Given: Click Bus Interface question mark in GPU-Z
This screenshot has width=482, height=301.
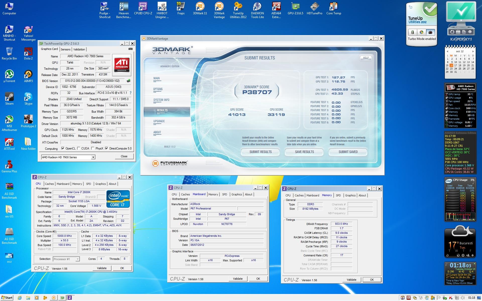Looking at the screenshot, I should click(x=130, y=93).
